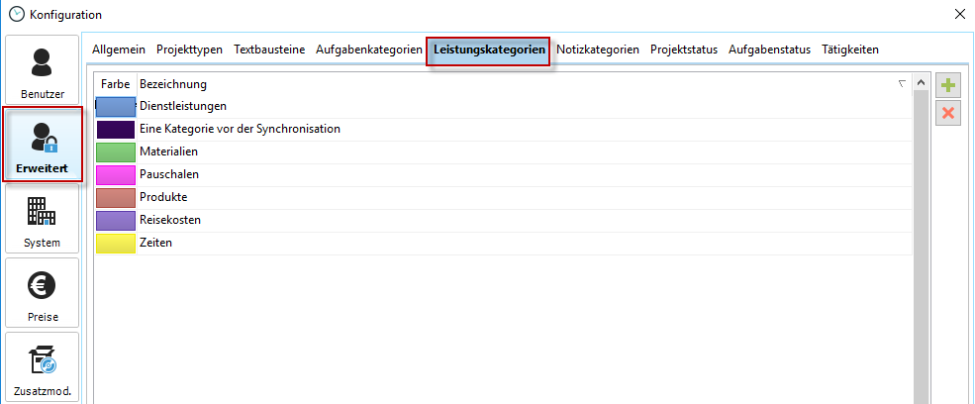Click the scrollbar up arrow
This screenshot has width=975, height=404.
(920, 85)
